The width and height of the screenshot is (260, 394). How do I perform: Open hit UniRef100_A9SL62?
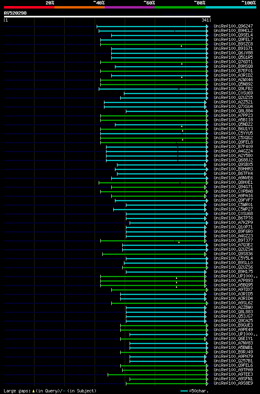tap(233, 303)
